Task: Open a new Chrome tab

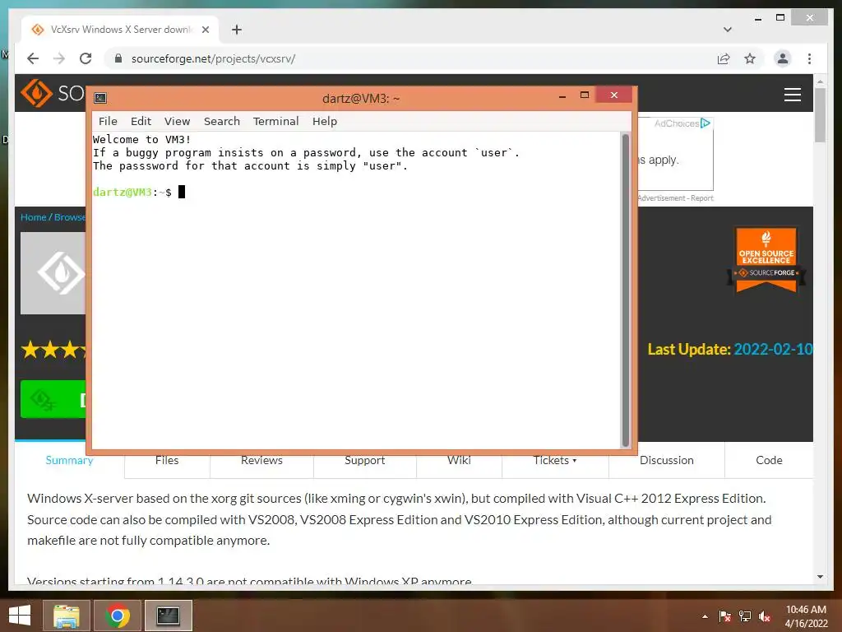Action: coord(236,30)
